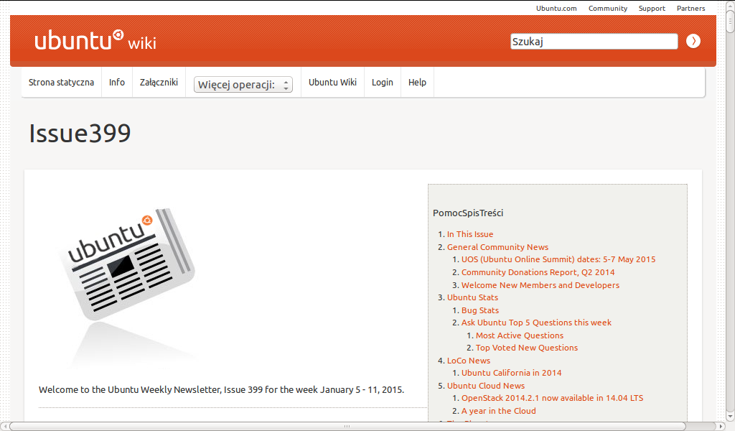Click the ubuntu wiki logo
Screen dimensions: 735x431
[95, 40]
